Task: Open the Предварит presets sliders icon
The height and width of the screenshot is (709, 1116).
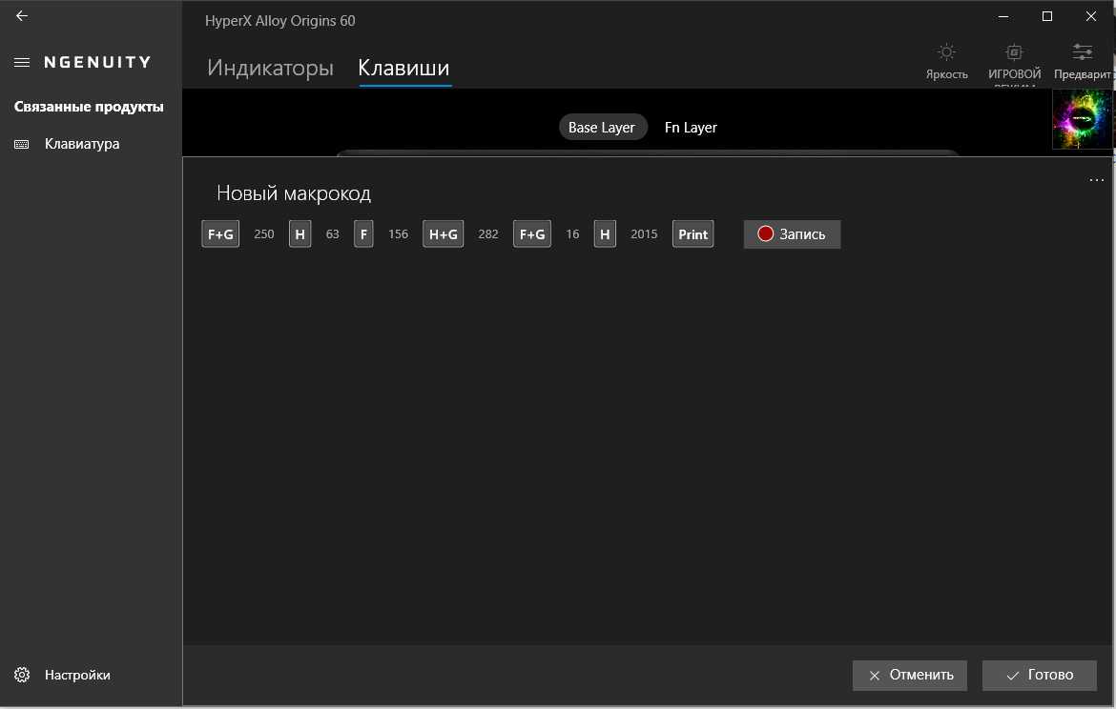Action: coord(1083,52)
